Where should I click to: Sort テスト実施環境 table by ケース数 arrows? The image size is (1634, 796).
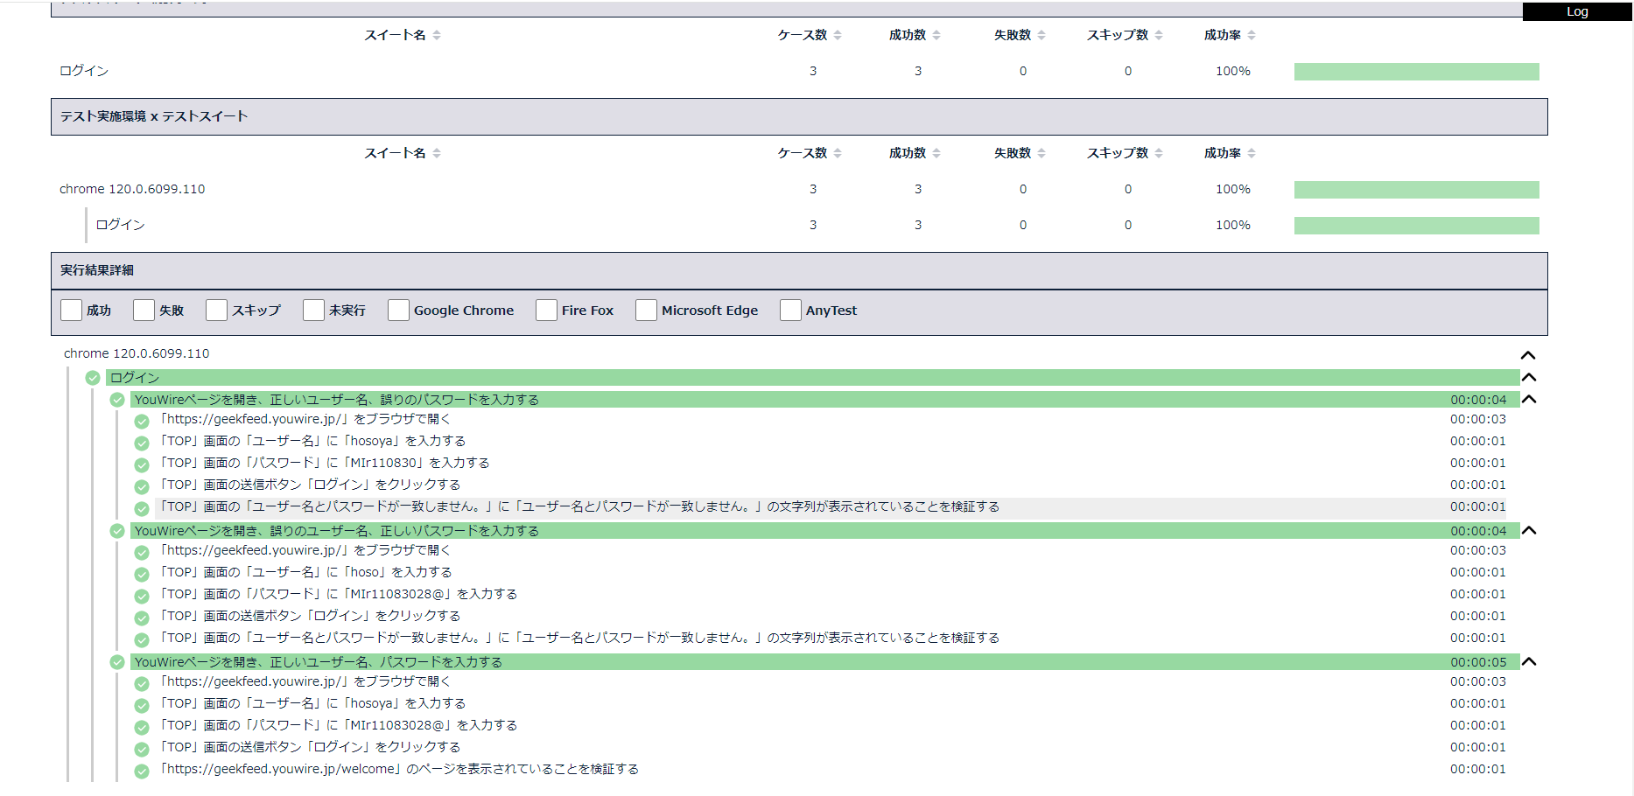click(838, 153)
